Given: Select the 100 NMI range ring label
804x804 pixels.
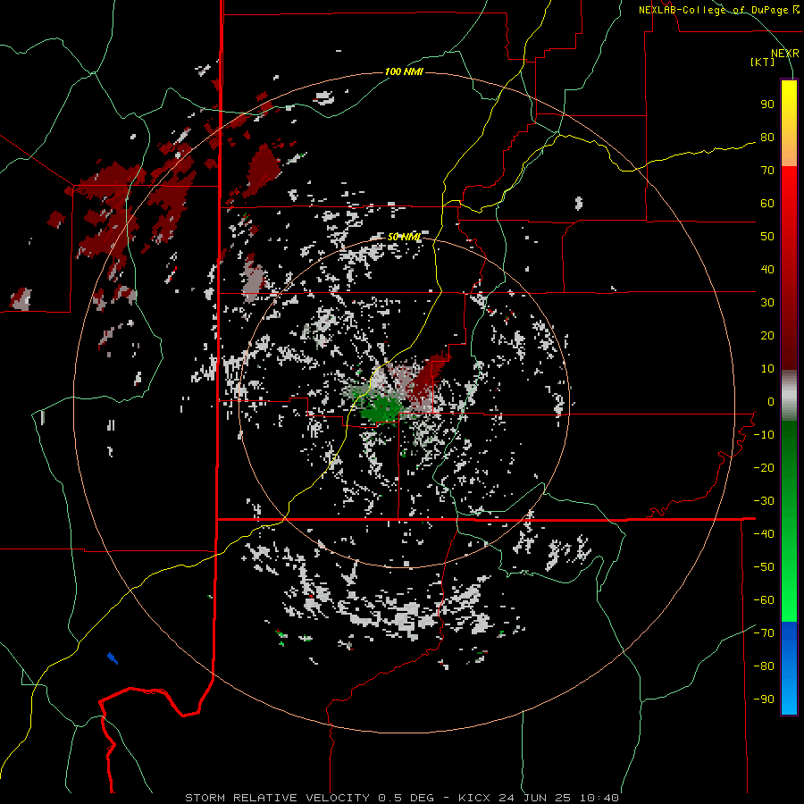Looking at the screenshot, I should click(404, 71).
